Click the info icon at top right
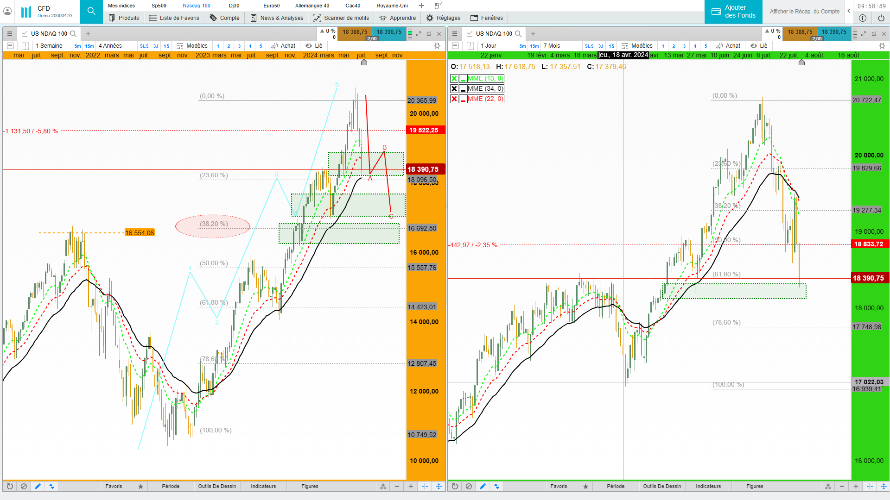Image resolution: width=890 pixels, height=500 pixels. (x=862, y=18)
